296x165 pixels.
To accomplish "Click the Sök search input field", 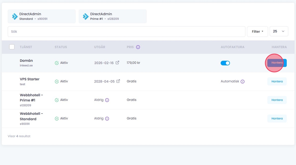I will tap(126, 31).
